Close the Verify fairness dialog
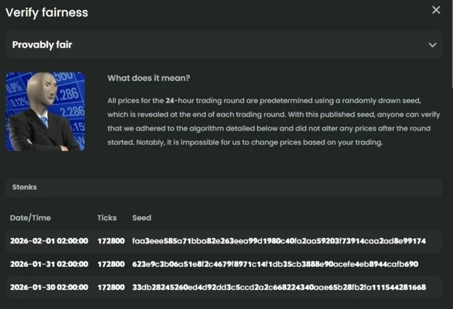Image resolution: width=453 pixels, height=309 pixels. pyautogui.click(x=436, y=10)
